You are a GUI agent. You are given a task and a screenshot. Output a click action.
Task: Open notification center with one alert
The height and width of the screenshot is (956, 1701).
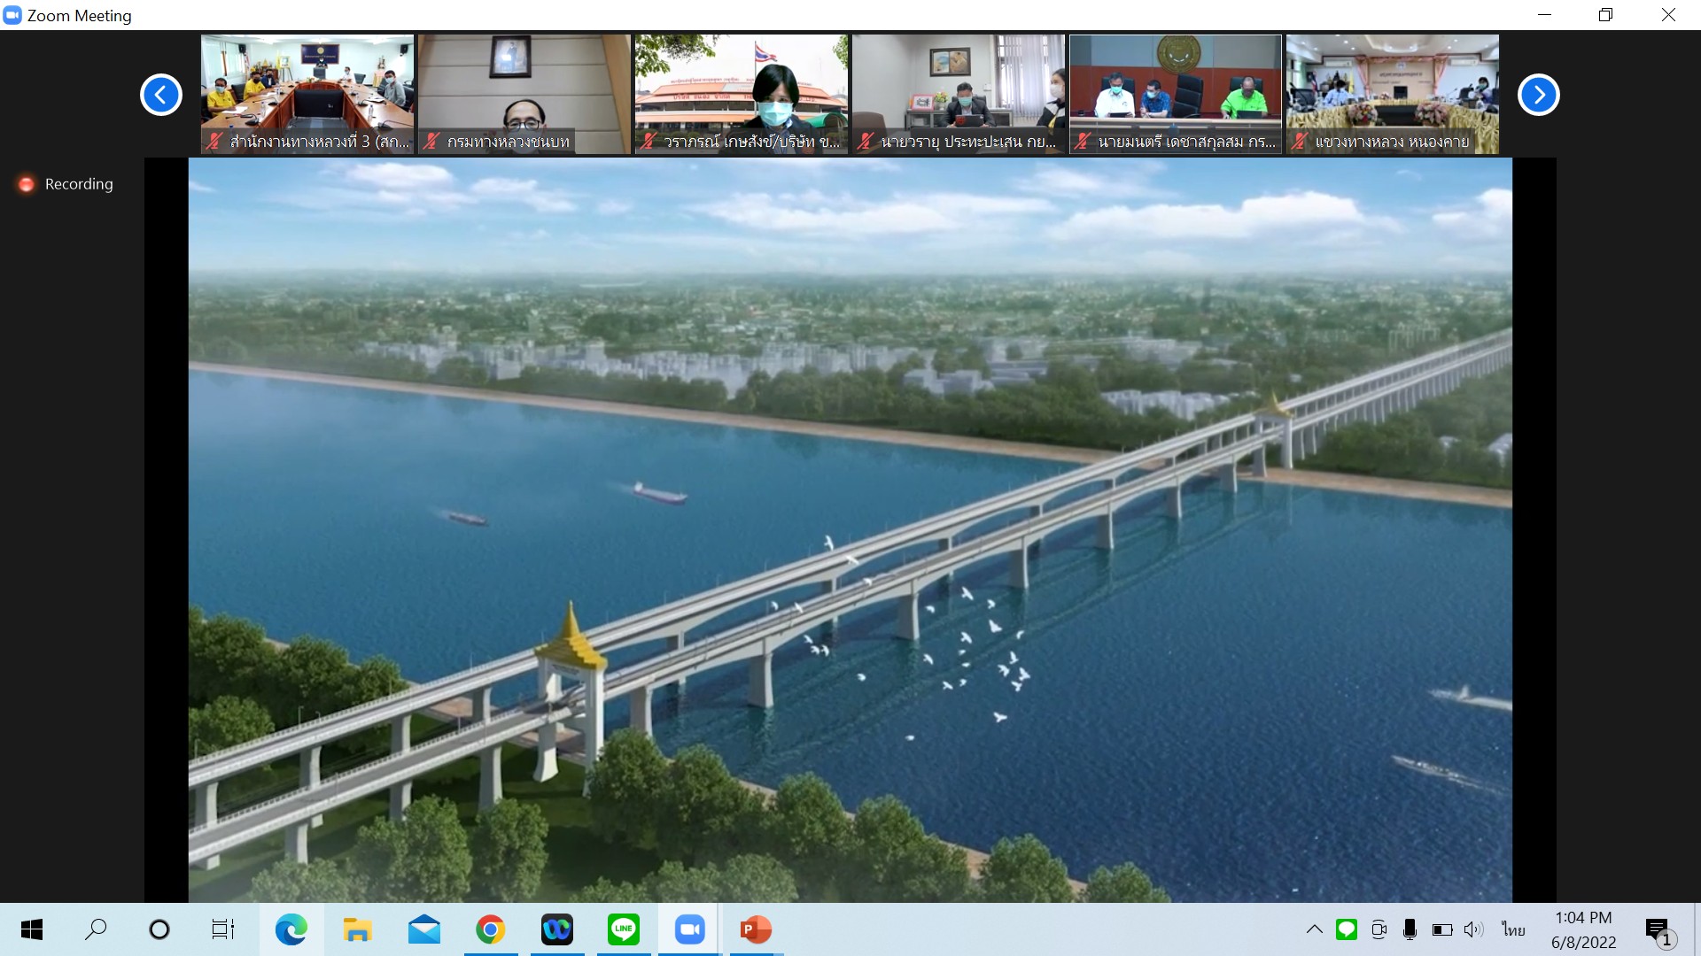point(1658,930)
